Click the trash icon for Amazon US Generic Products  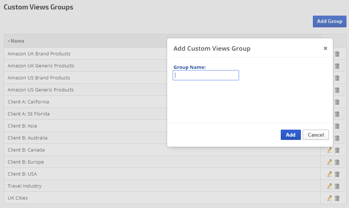337,90
